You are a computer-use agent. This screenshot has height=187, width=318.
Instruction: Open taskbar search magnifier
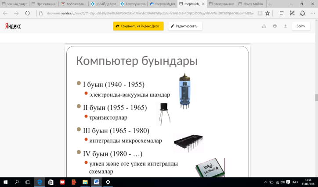(17, 182)
